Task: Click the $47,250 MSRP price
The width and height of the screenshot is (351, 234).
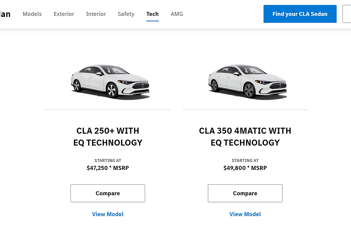Action: click(x=108, y=168)
